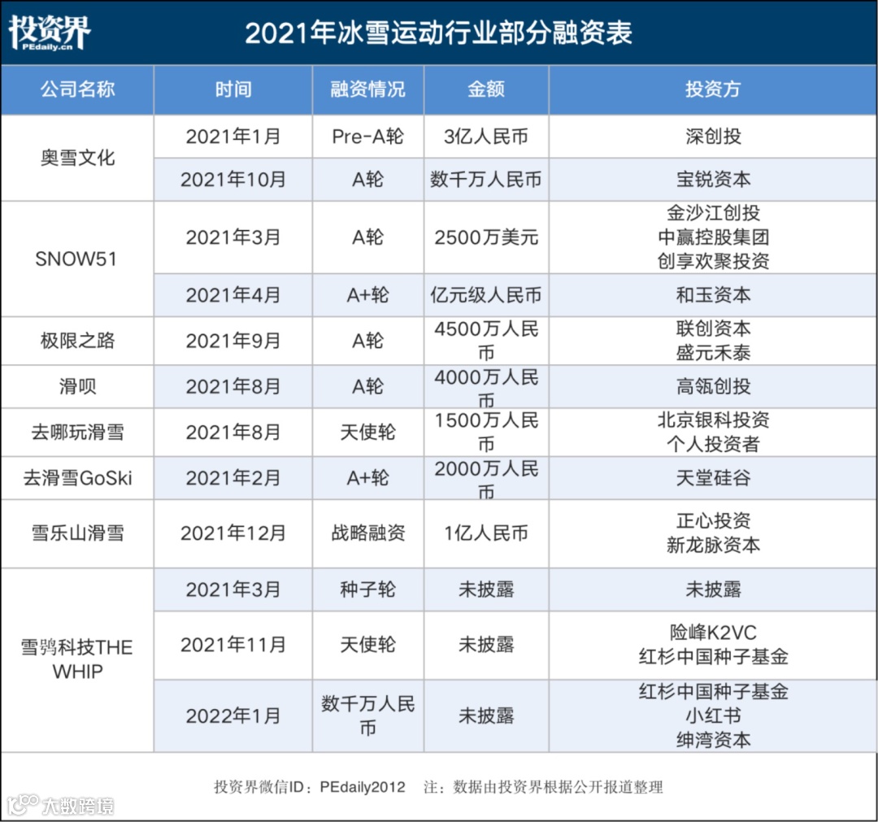Select the title 2021年冰雪运动行业部分融资表
Viewport: 878px width, 822px height.
coord(438,33)
